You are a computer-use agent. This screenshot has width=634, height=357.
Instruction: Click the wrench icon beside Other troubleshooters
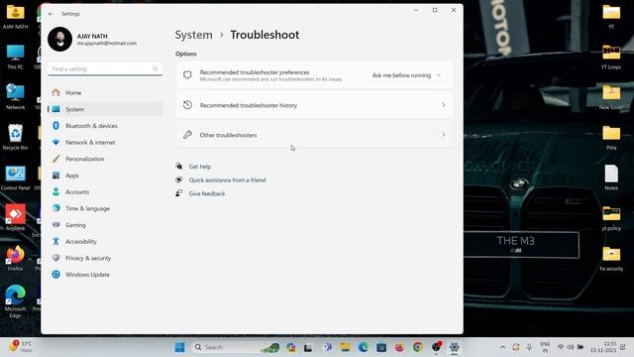(187, 135)
